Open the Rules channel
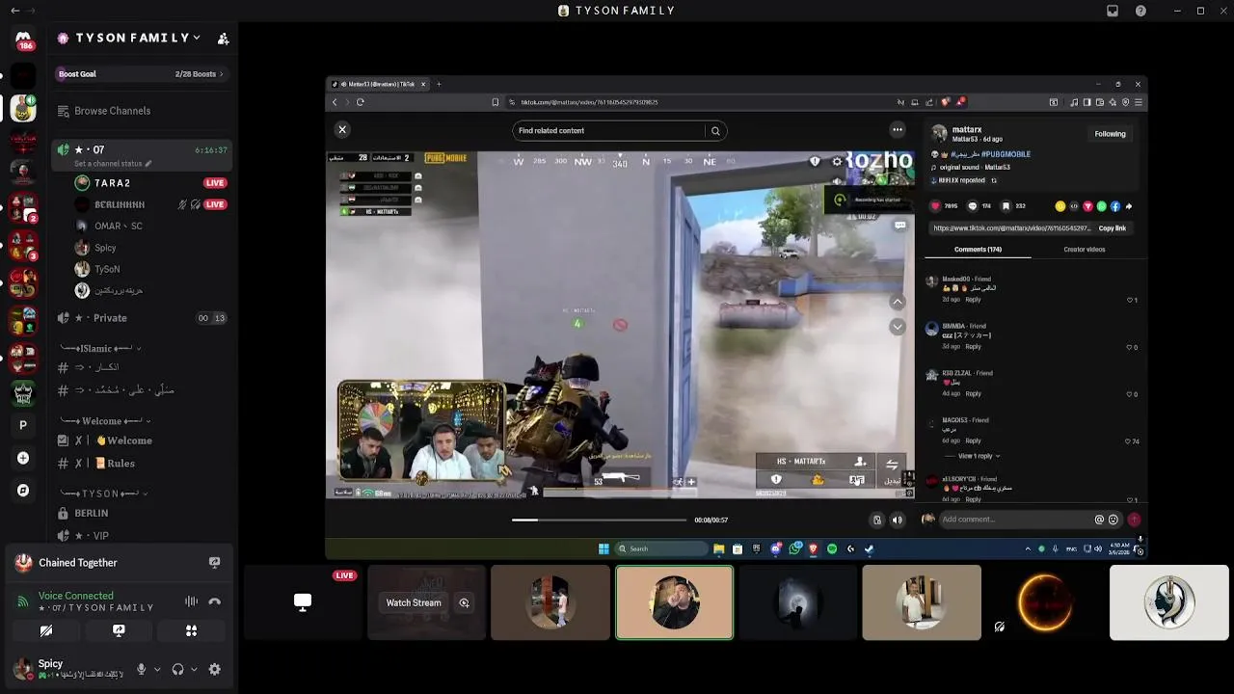Viewport: 1234px width, 694px height. [x=141, y=464]
